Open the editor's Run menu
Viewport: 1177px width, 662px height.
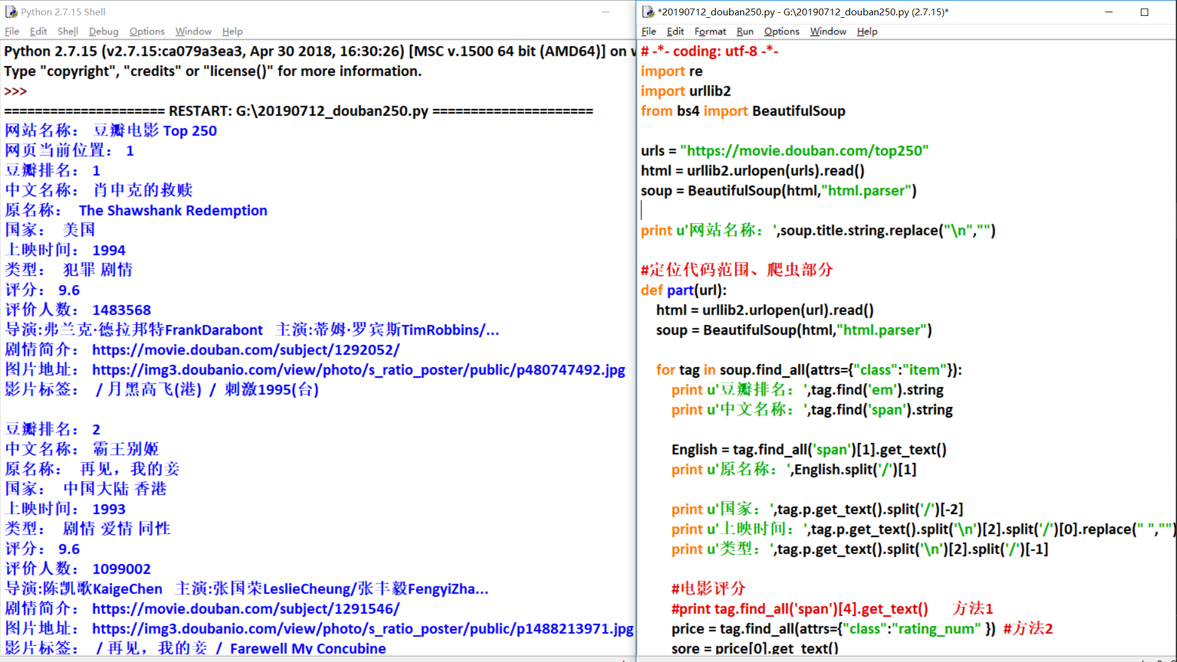[745, 31]
